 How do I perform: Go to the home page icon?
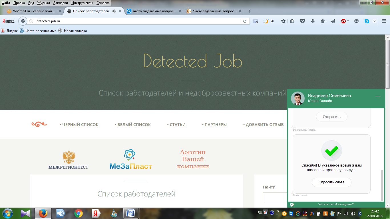323,21
